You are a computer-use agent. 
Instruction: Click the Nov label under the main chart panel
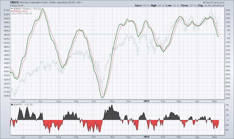tap(112, 101)
